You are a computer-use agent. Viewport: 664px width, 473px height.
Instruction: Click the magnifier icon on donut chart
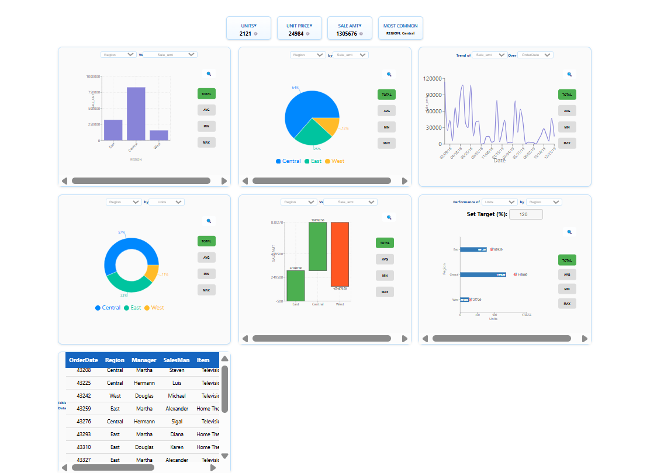pyautogui.click(x=208, y=221)
